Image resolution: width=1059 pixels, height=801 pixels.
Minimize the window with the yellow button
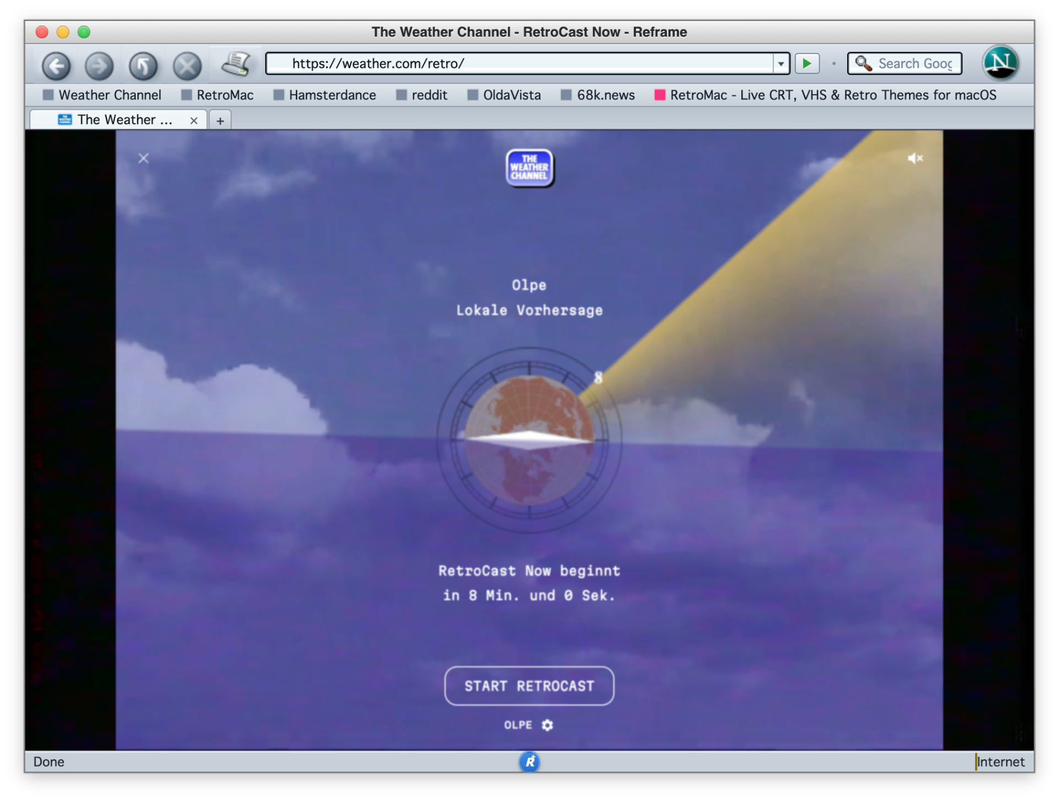click(x=63, y=32)
